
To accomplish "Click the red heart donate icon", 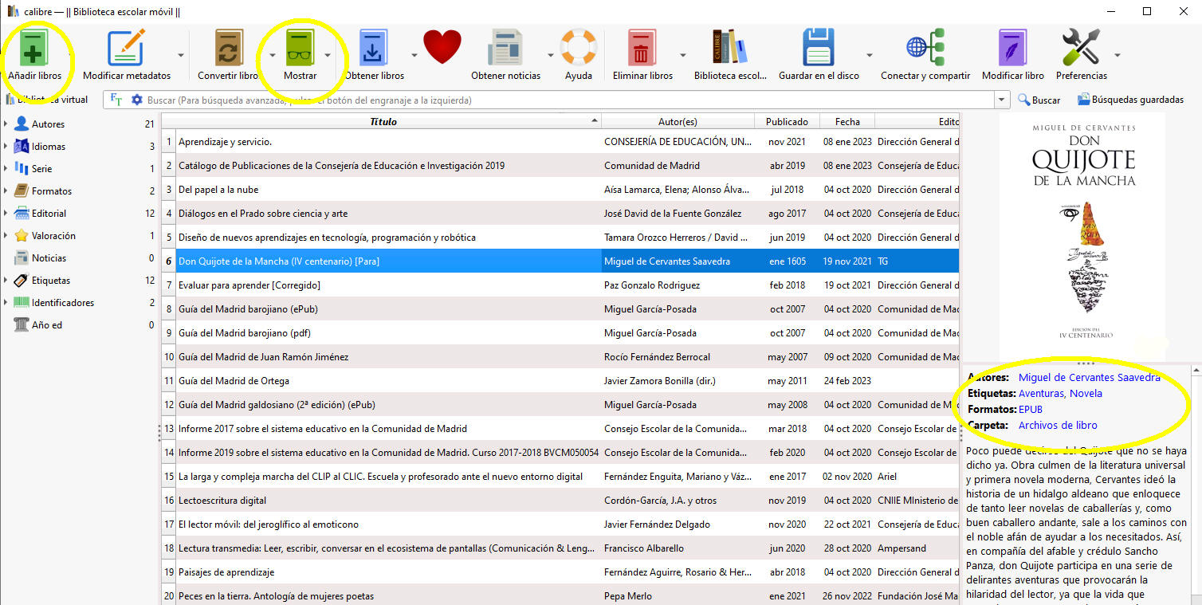I will [442, 47].
